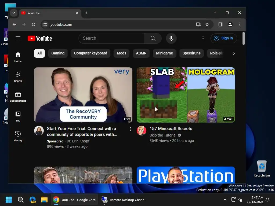The width and height of the screenshot is (275, 206).
Task: Click the Sign in button
Action: [x=224, y=38]
